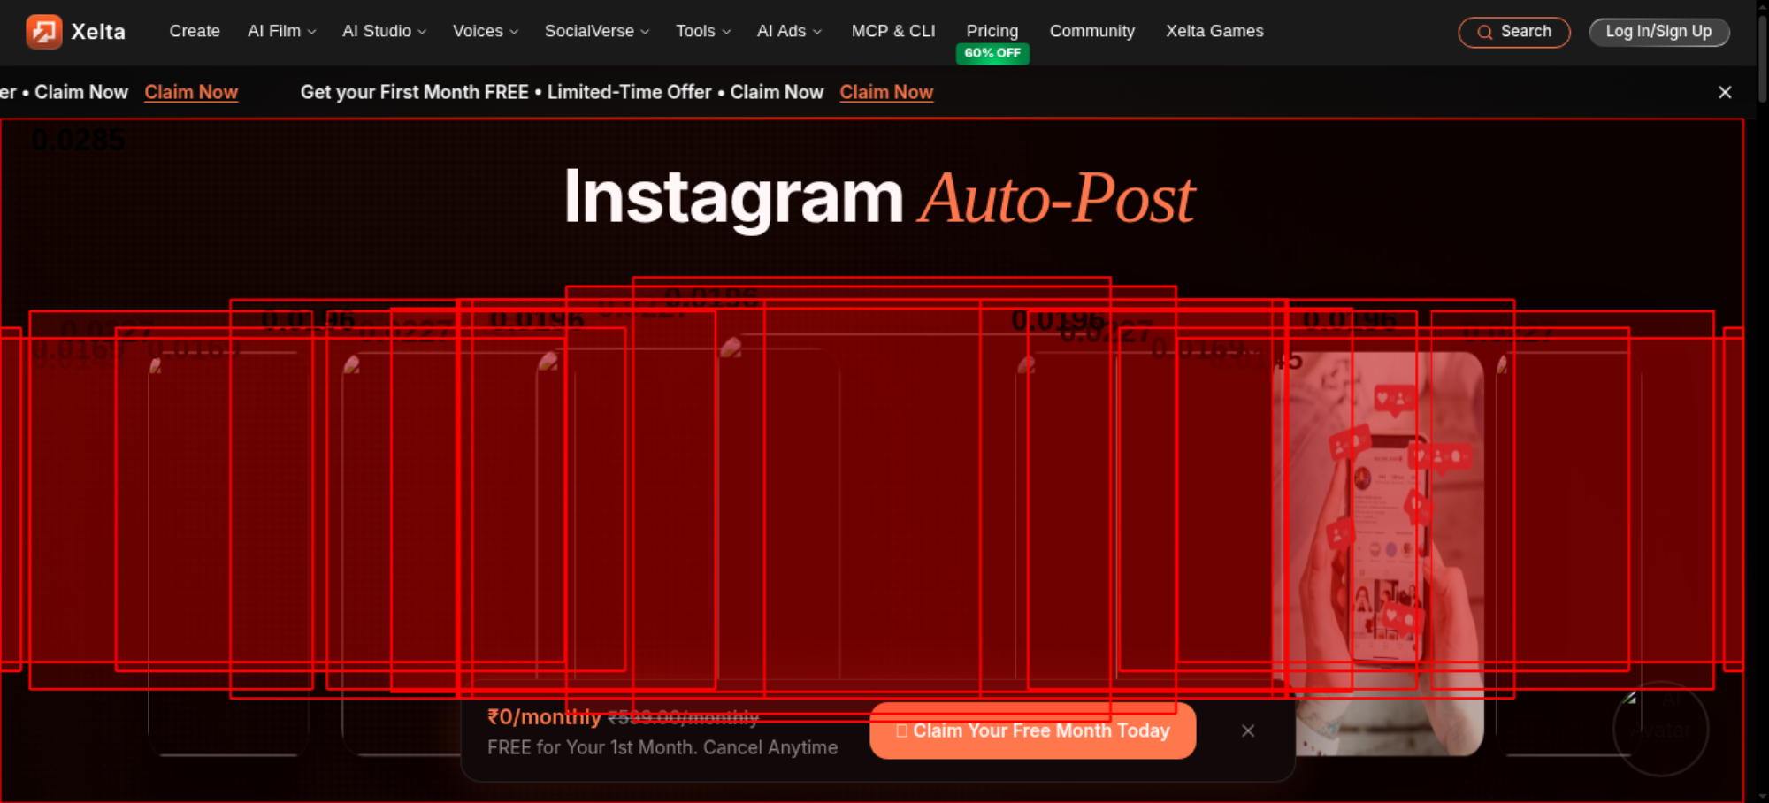The width and height of the screenshot is (1769, 803).
Task: Open the Create menu item
Action: [195, 31]
